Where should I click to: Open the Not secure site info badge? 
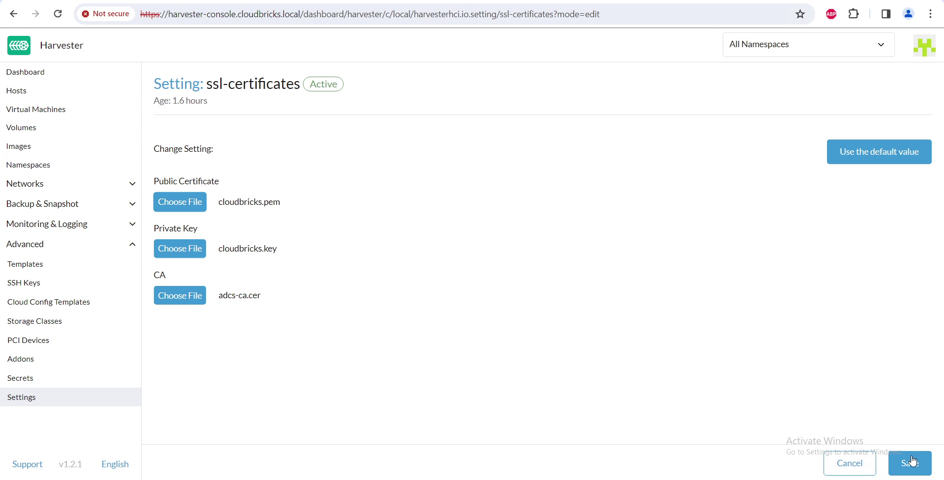[106, 14]
